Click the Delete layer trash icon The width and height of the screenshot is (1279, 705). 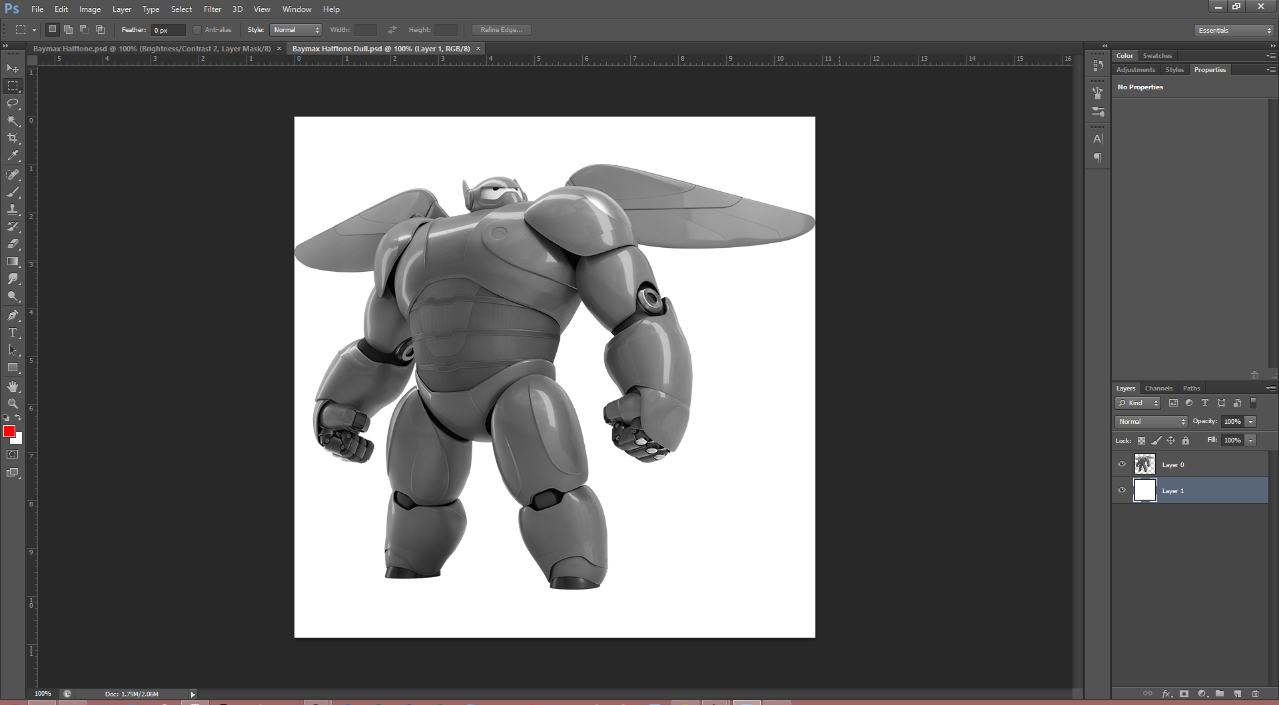(x=1255, y=694)
